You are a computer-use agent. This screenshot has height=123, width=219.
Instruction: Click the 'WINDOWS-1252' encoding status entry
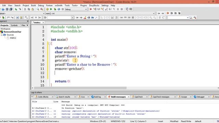coord(118,121)
